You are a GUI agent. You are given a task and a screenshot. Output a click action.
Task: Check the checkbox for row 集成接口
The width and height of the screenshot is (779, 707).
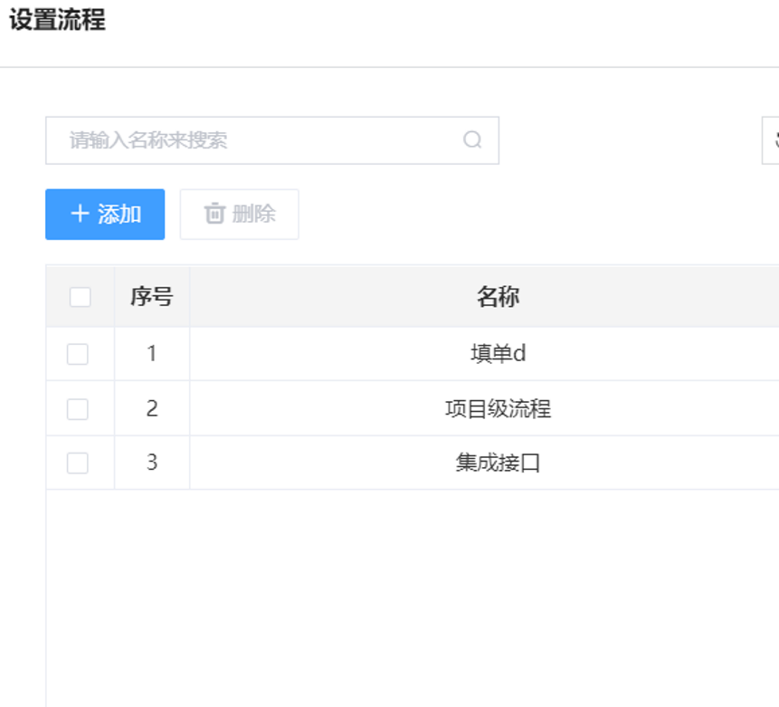coord(78,463)
